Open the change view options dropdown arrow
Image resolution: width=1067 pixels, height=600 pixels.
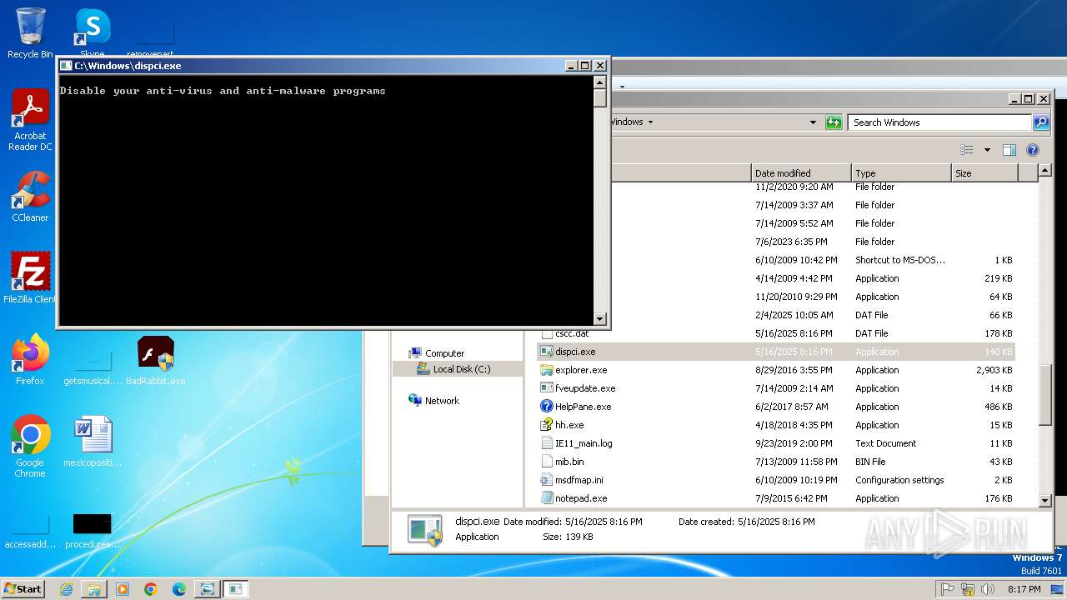click(x=987, y=150)
